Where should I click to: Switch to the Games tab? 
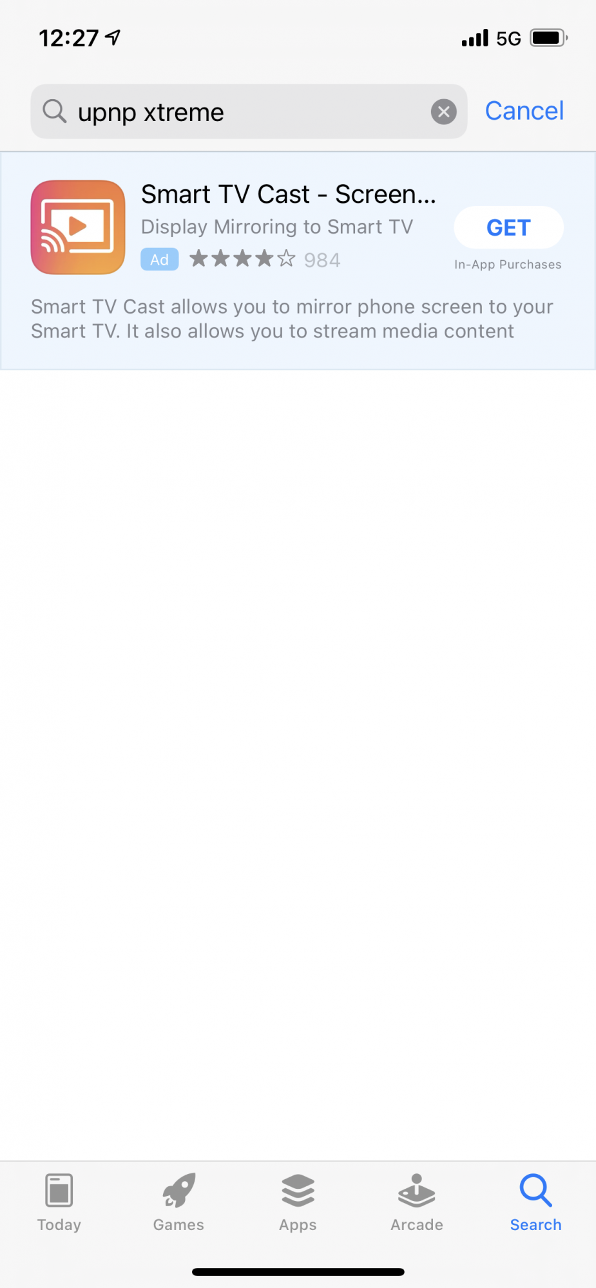pyautogui.click(x=178, y=1202)
